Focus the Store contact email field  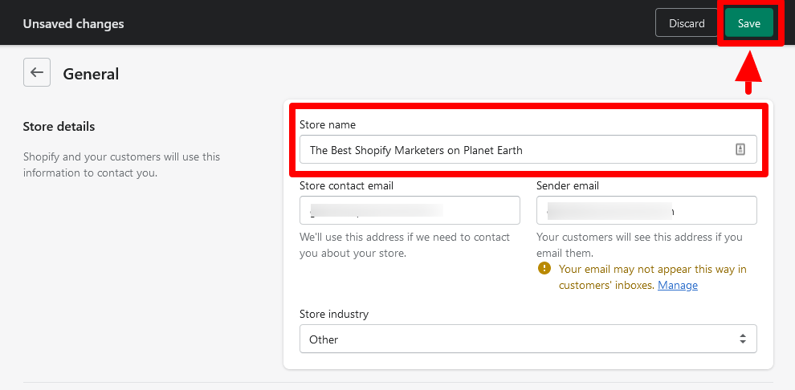[x=410, y=210]
